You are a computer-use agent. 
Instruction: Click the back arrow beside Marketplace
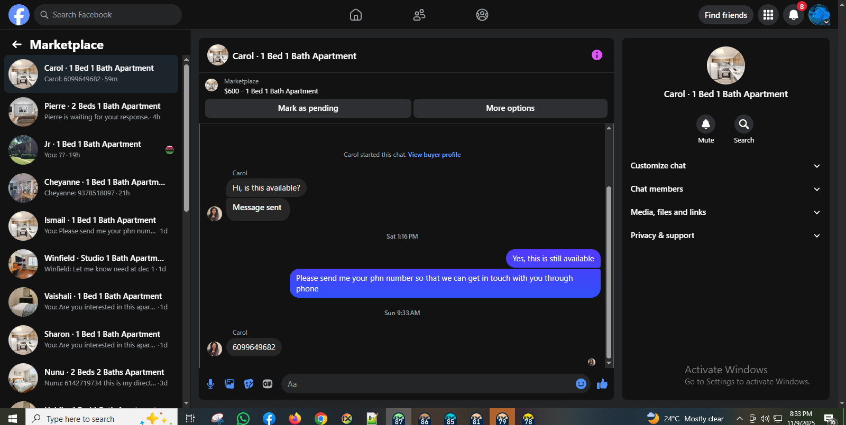(x=17, y=44)
